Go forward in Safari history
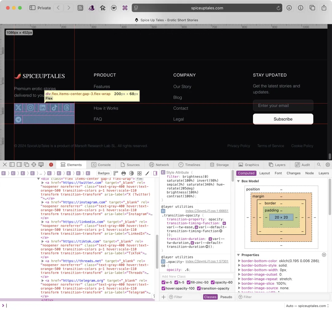Screen dimensions: 332x310 (x=69, y=8)
